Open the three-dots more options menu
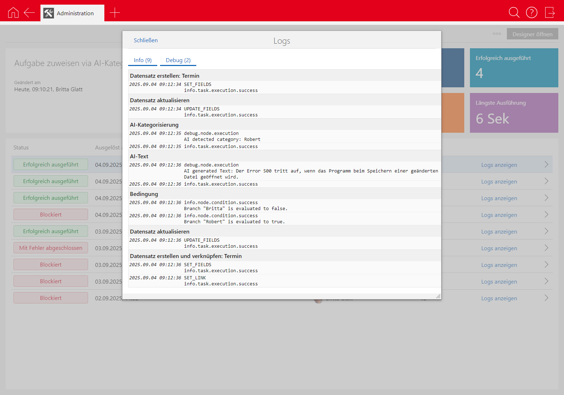The height and width of the screenshot is (395, 564). tap(497, 34)
